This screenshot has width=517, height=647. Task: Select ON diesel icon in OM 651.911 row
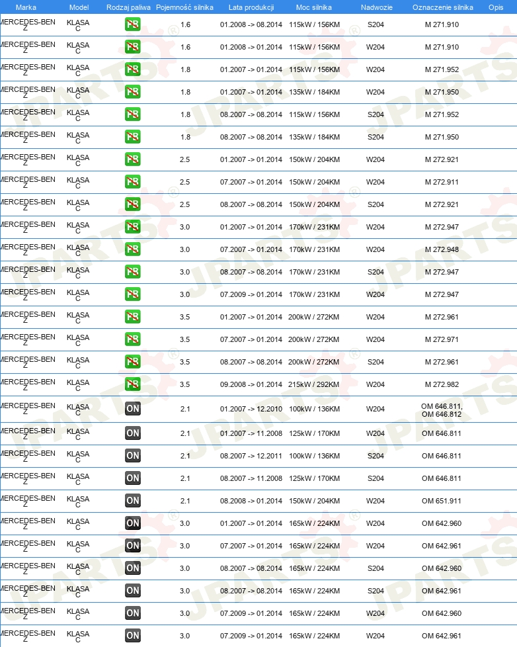pyautogui.click(x=133, y=501)
